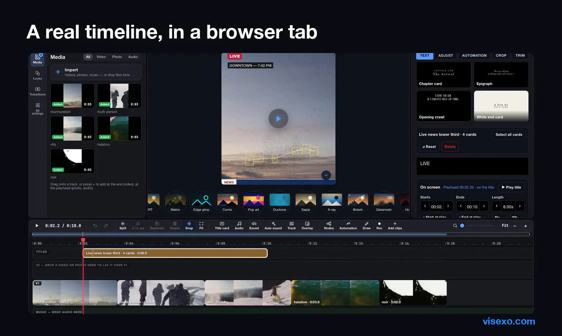
Task: Filter media by Photo
Action: pyautogui.click(x=117, y=57)
